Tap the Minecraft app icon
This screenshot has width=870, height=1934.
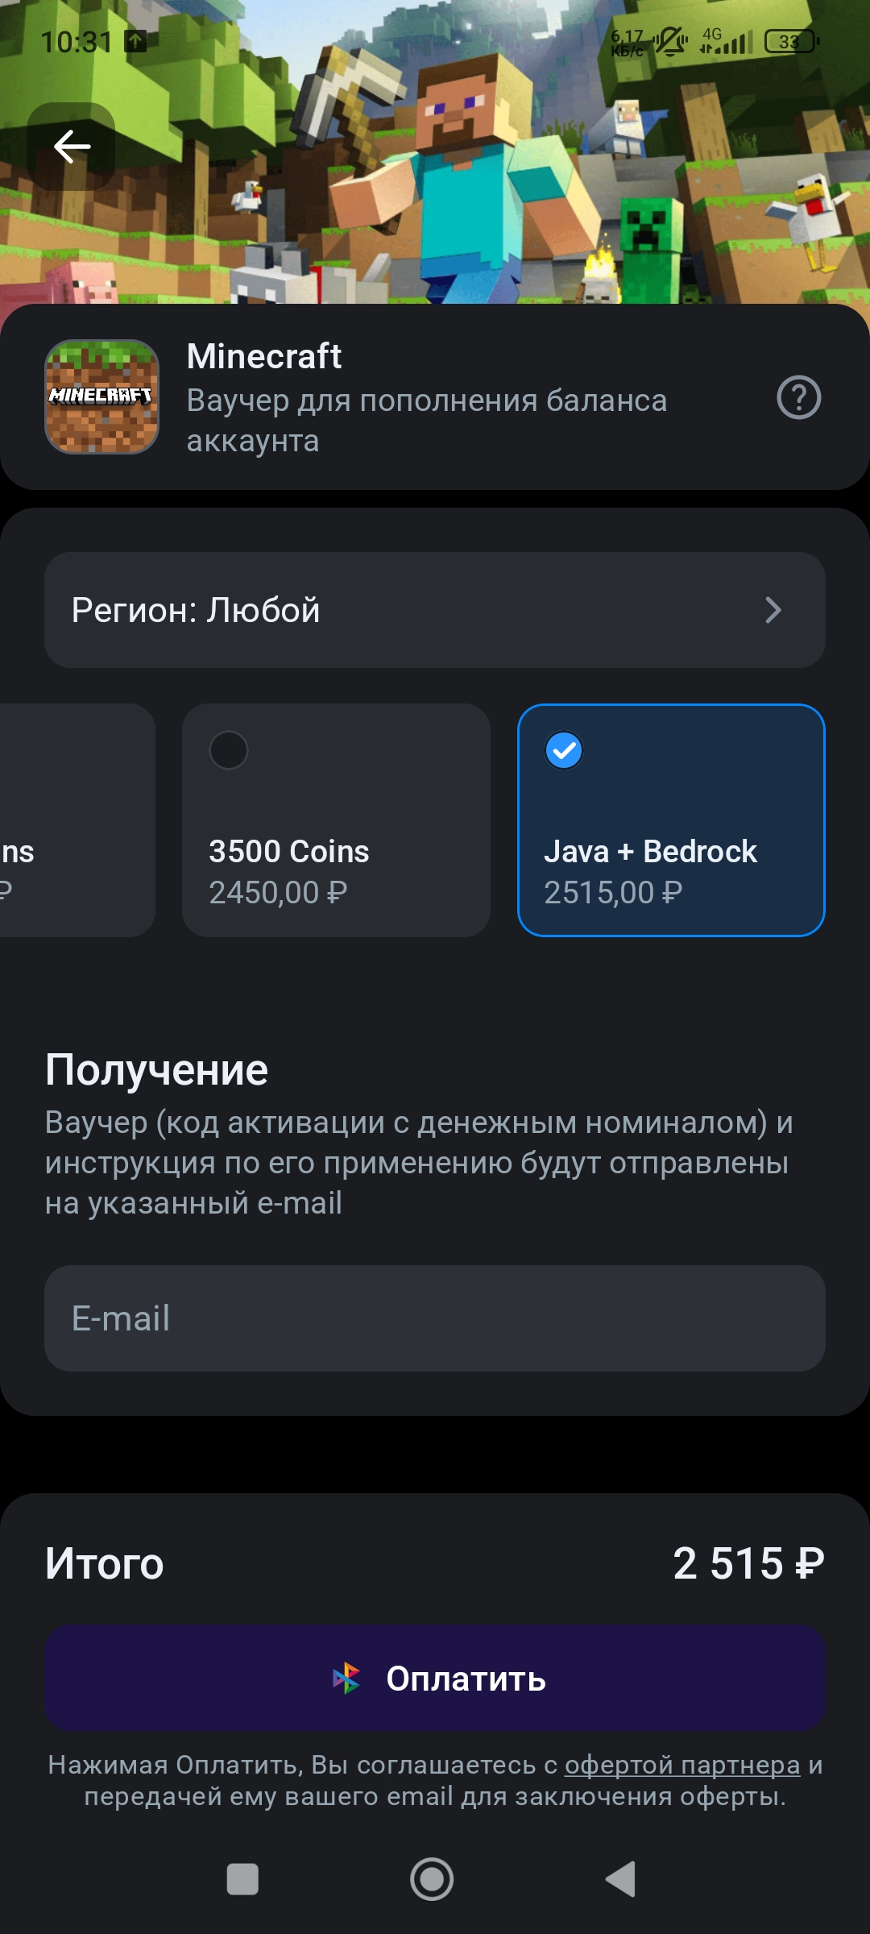(101, 396)
